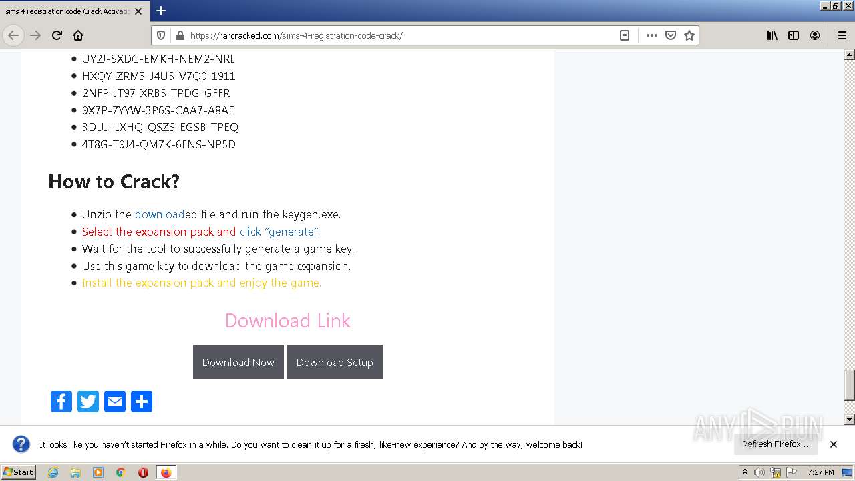Open the network tray icon
The image size is (855, 481).
776,472
